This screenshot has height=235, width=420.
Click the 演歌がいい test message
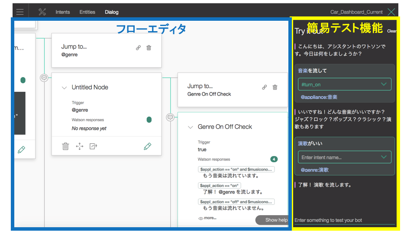310,143
